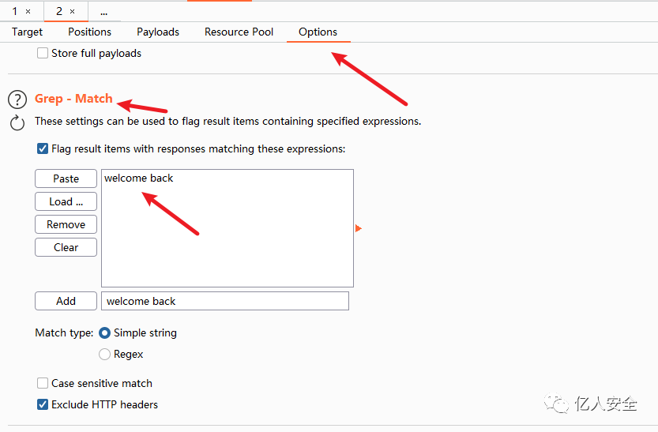Close attack tab 1
This screenshot has height=432, width=658.
(28, 11)
